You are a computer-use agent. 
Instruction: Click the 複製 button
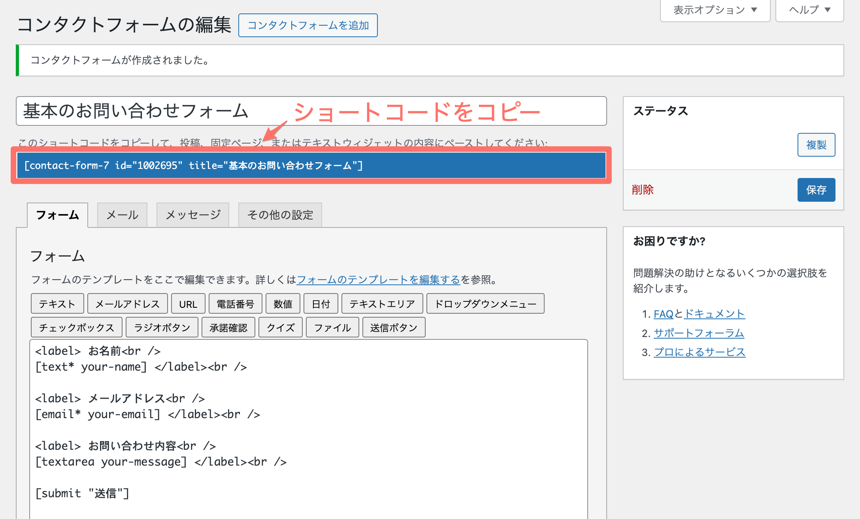pyautogui.click(x=816, y=145)
